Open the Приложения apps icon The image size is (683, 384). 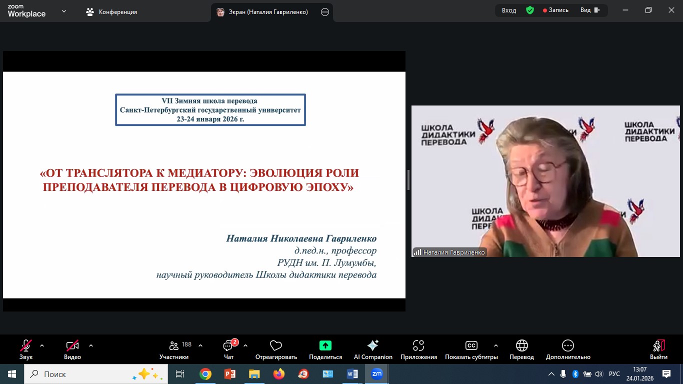[418, 346]
